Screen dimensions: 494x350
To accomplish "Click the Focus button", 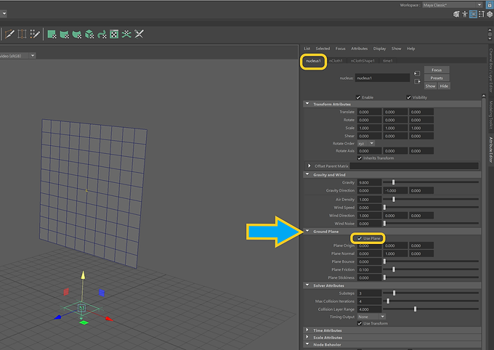I will (x=437, y=70).
